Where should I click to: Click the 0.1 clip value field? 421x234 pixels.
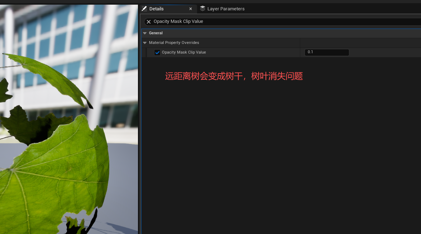coord(326,53)
